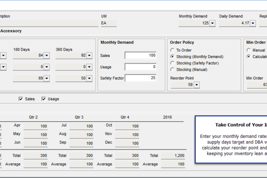Open dropdown next to 360 Days value 0
Screen dimensions: 267x178
click(89, 67)
